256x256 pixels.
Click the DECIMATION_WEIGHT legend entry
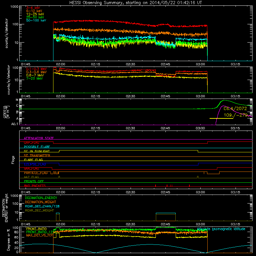click(41, 202)
